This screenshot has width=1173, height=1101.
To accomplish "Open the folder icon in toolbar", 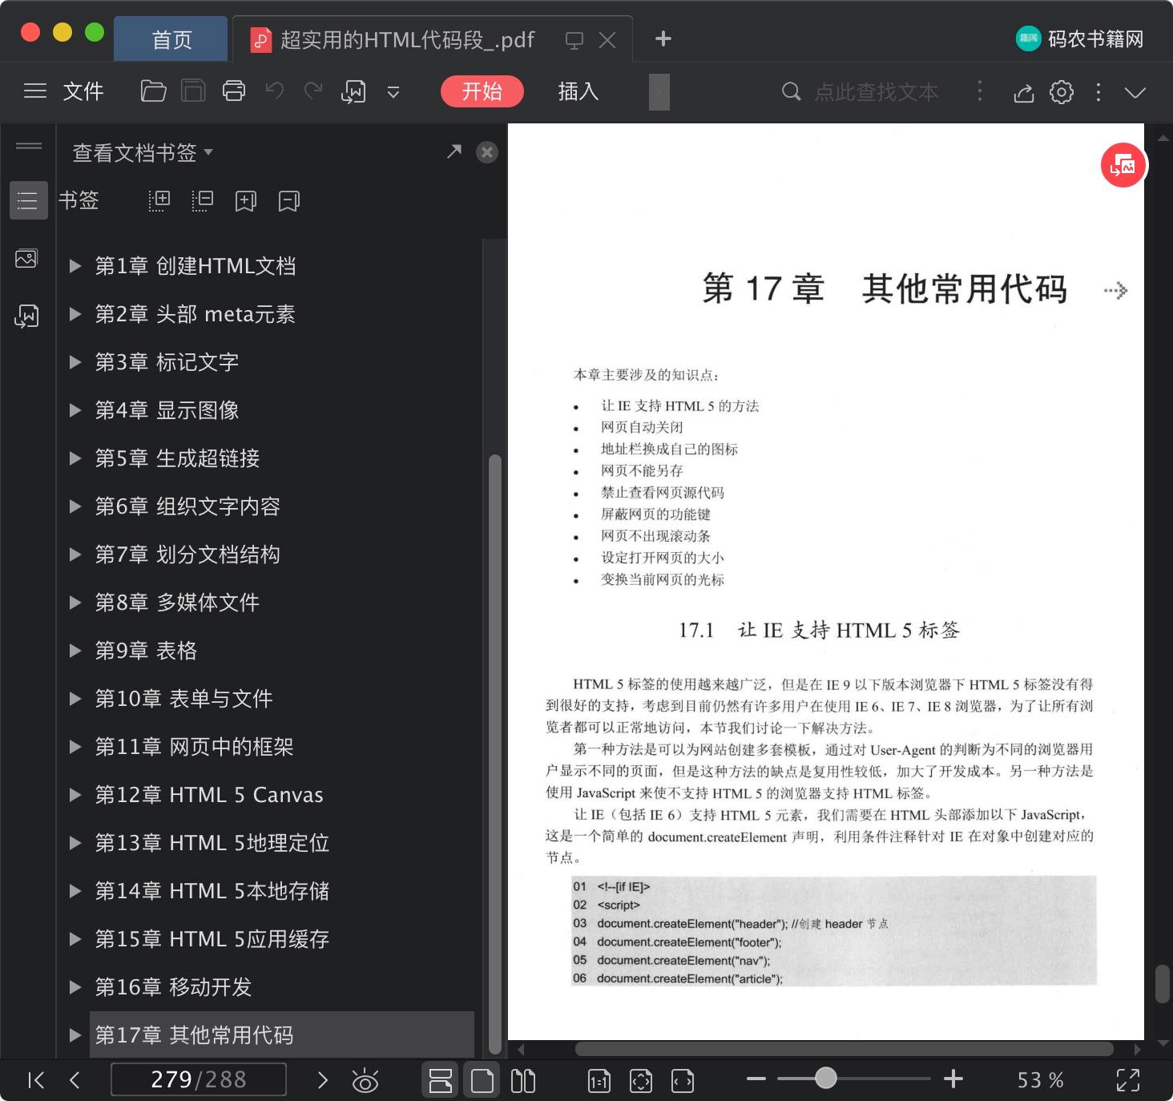I will (153, 91).
